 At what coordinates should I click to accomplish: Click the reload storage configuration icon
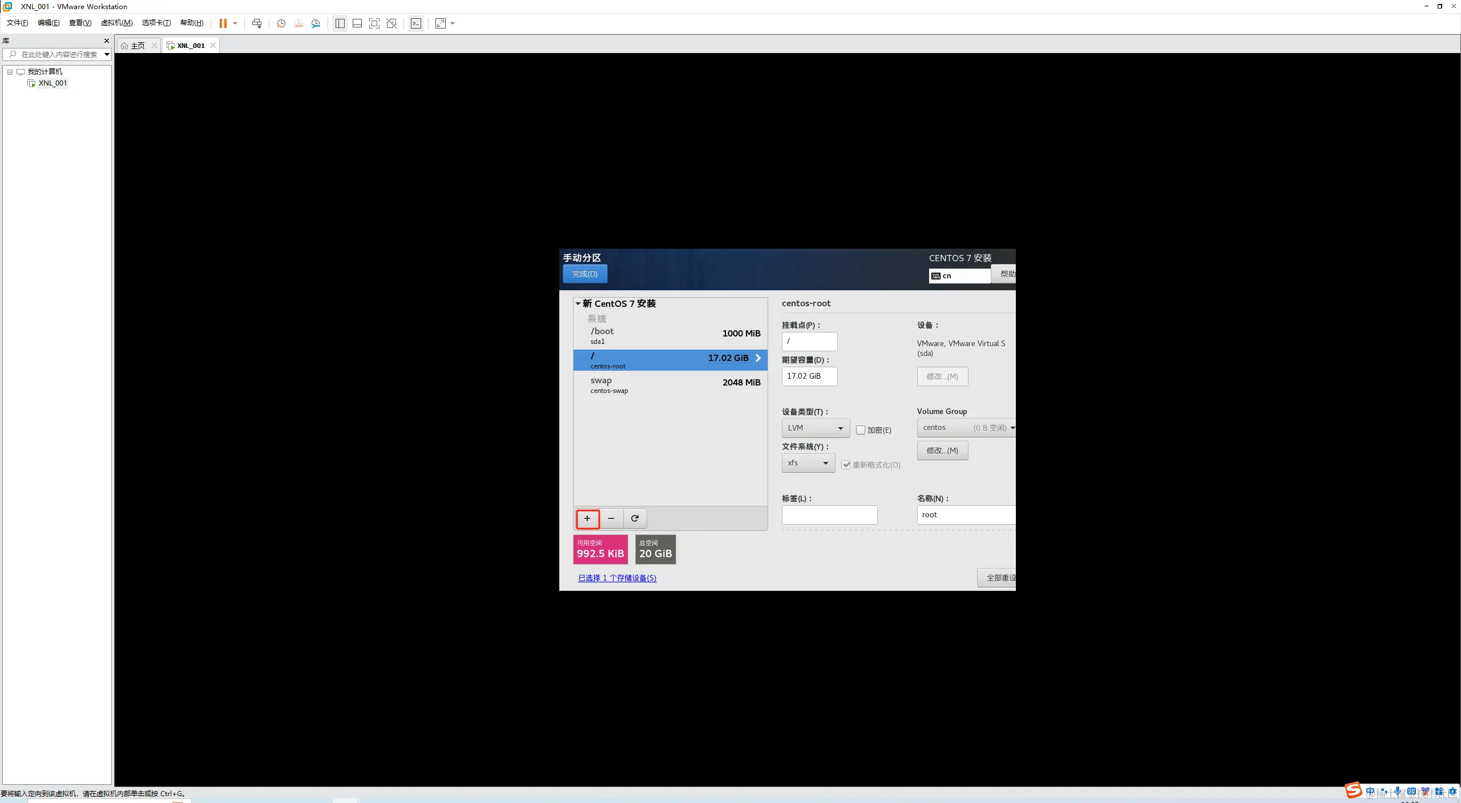click(635, 518)
